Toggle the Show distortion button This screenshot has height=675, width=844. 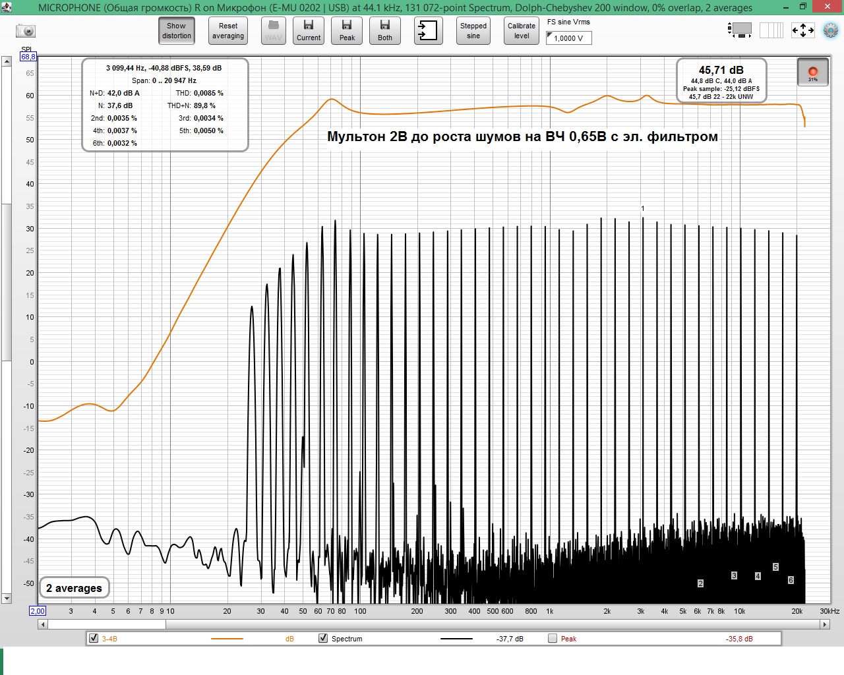[177, 30]
